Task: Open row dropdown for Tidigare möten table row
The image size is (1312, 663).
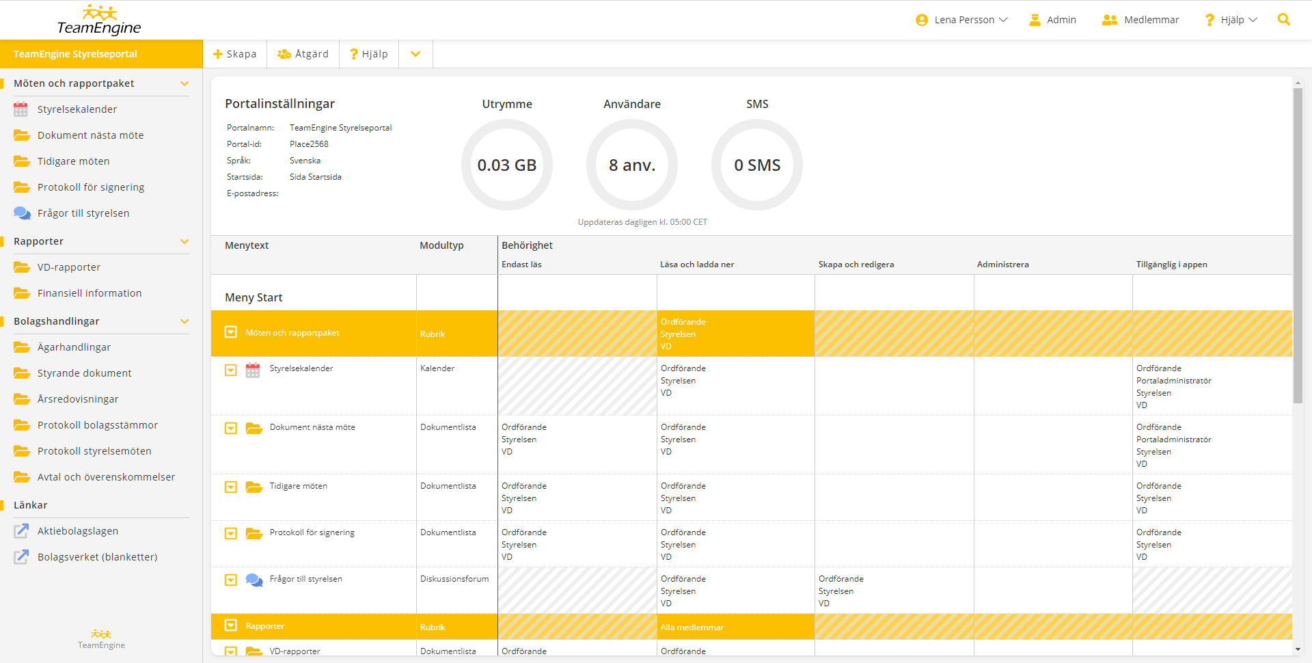Action: (x=231, y=487)
